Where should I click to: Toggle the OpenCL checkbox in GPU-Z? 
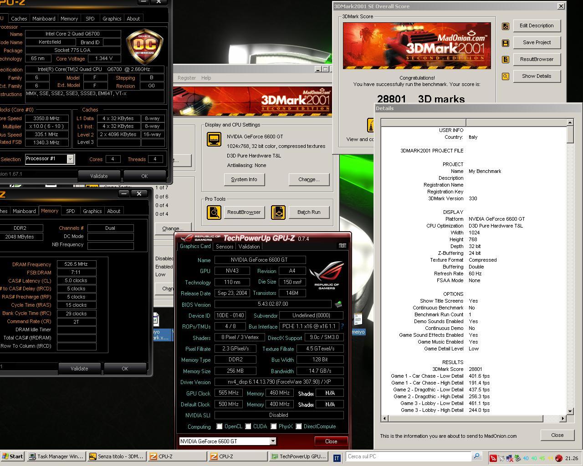point(220,426)
